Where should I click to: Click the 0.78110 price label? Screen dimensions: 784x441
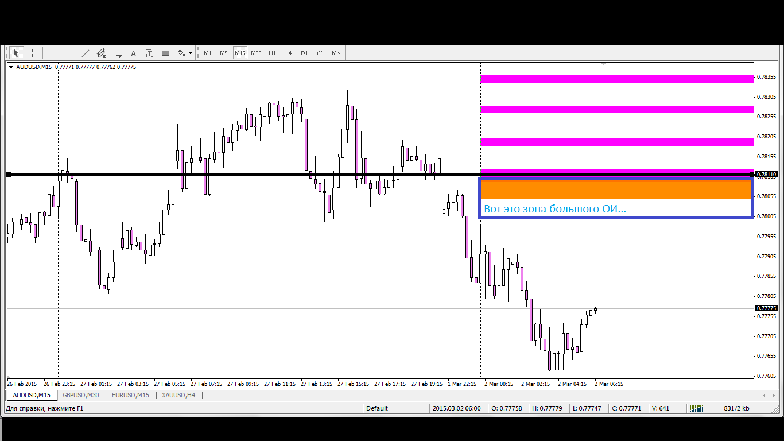point(767,175)
